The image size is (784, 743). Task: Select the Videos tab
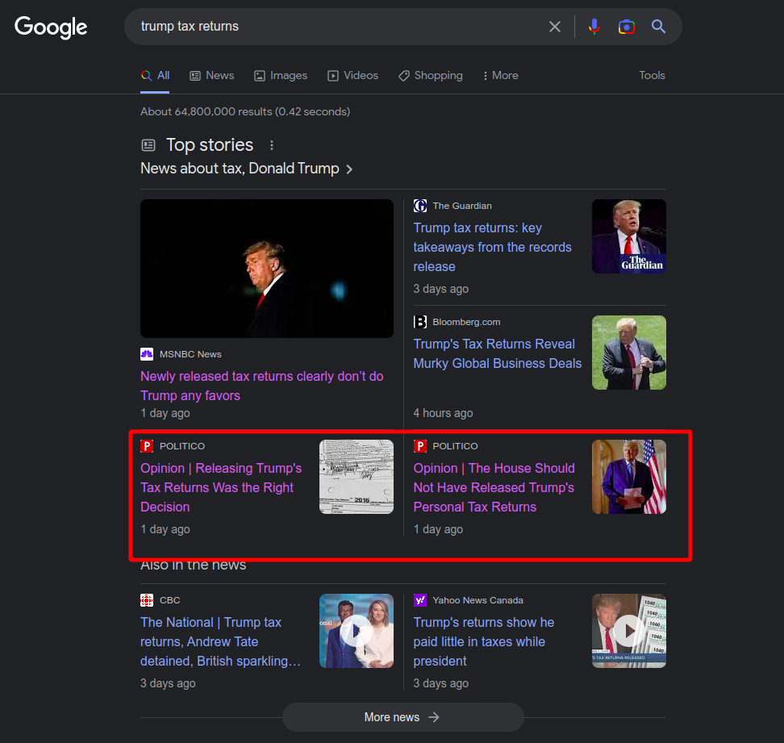tap(352, 76)
